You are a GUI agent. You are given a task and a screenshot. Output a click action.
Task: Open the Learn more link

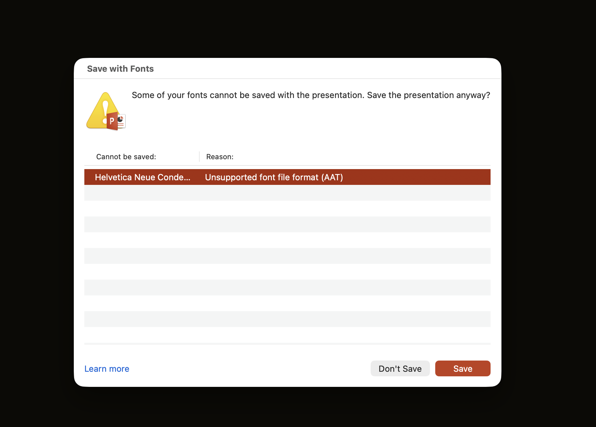pos(107,369)
